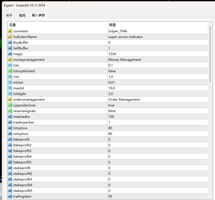Open lotsoptimized false value dropdown
This screenshot has height=200, width=215.
pos(157,71)
